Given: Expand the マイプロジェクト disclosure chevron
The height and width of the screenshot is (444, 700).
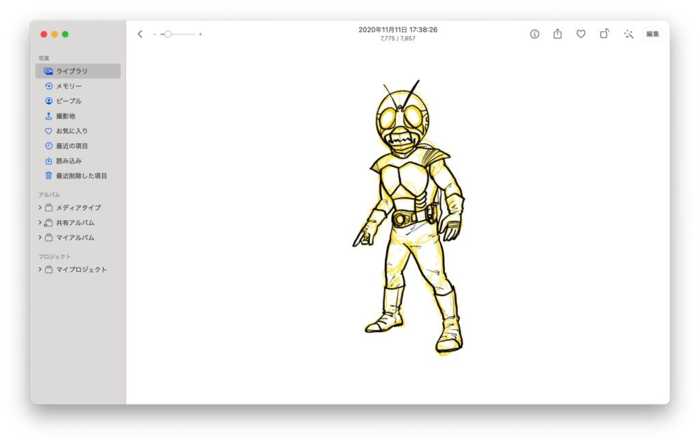Looking at the screenshot, I should [40, 270].
